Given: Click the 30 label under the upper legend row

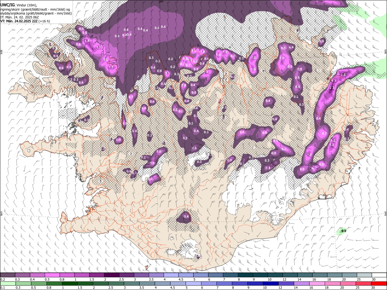Looking at the screenshot, I should 373,279.
